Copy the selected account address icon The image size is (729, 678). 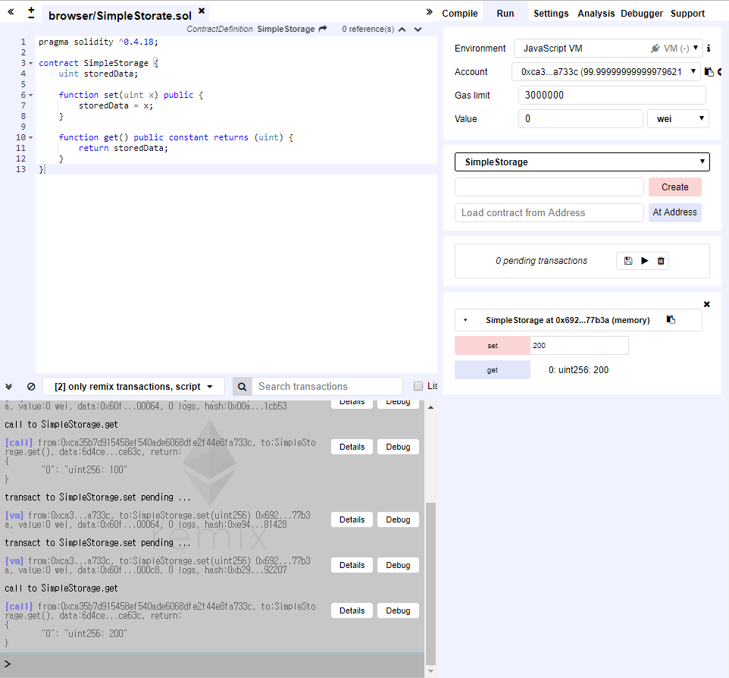[709, 71]
